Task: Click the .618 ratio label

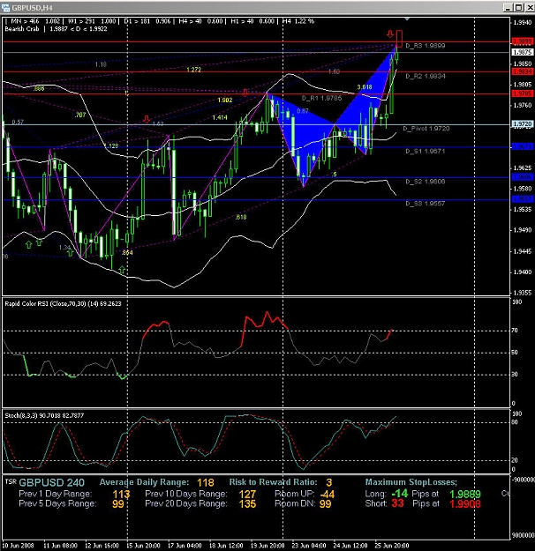Action: click(x=241, y=217)
